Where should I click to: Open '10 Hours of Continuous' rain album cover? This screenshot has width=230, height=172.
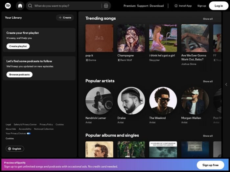point(163,149)
